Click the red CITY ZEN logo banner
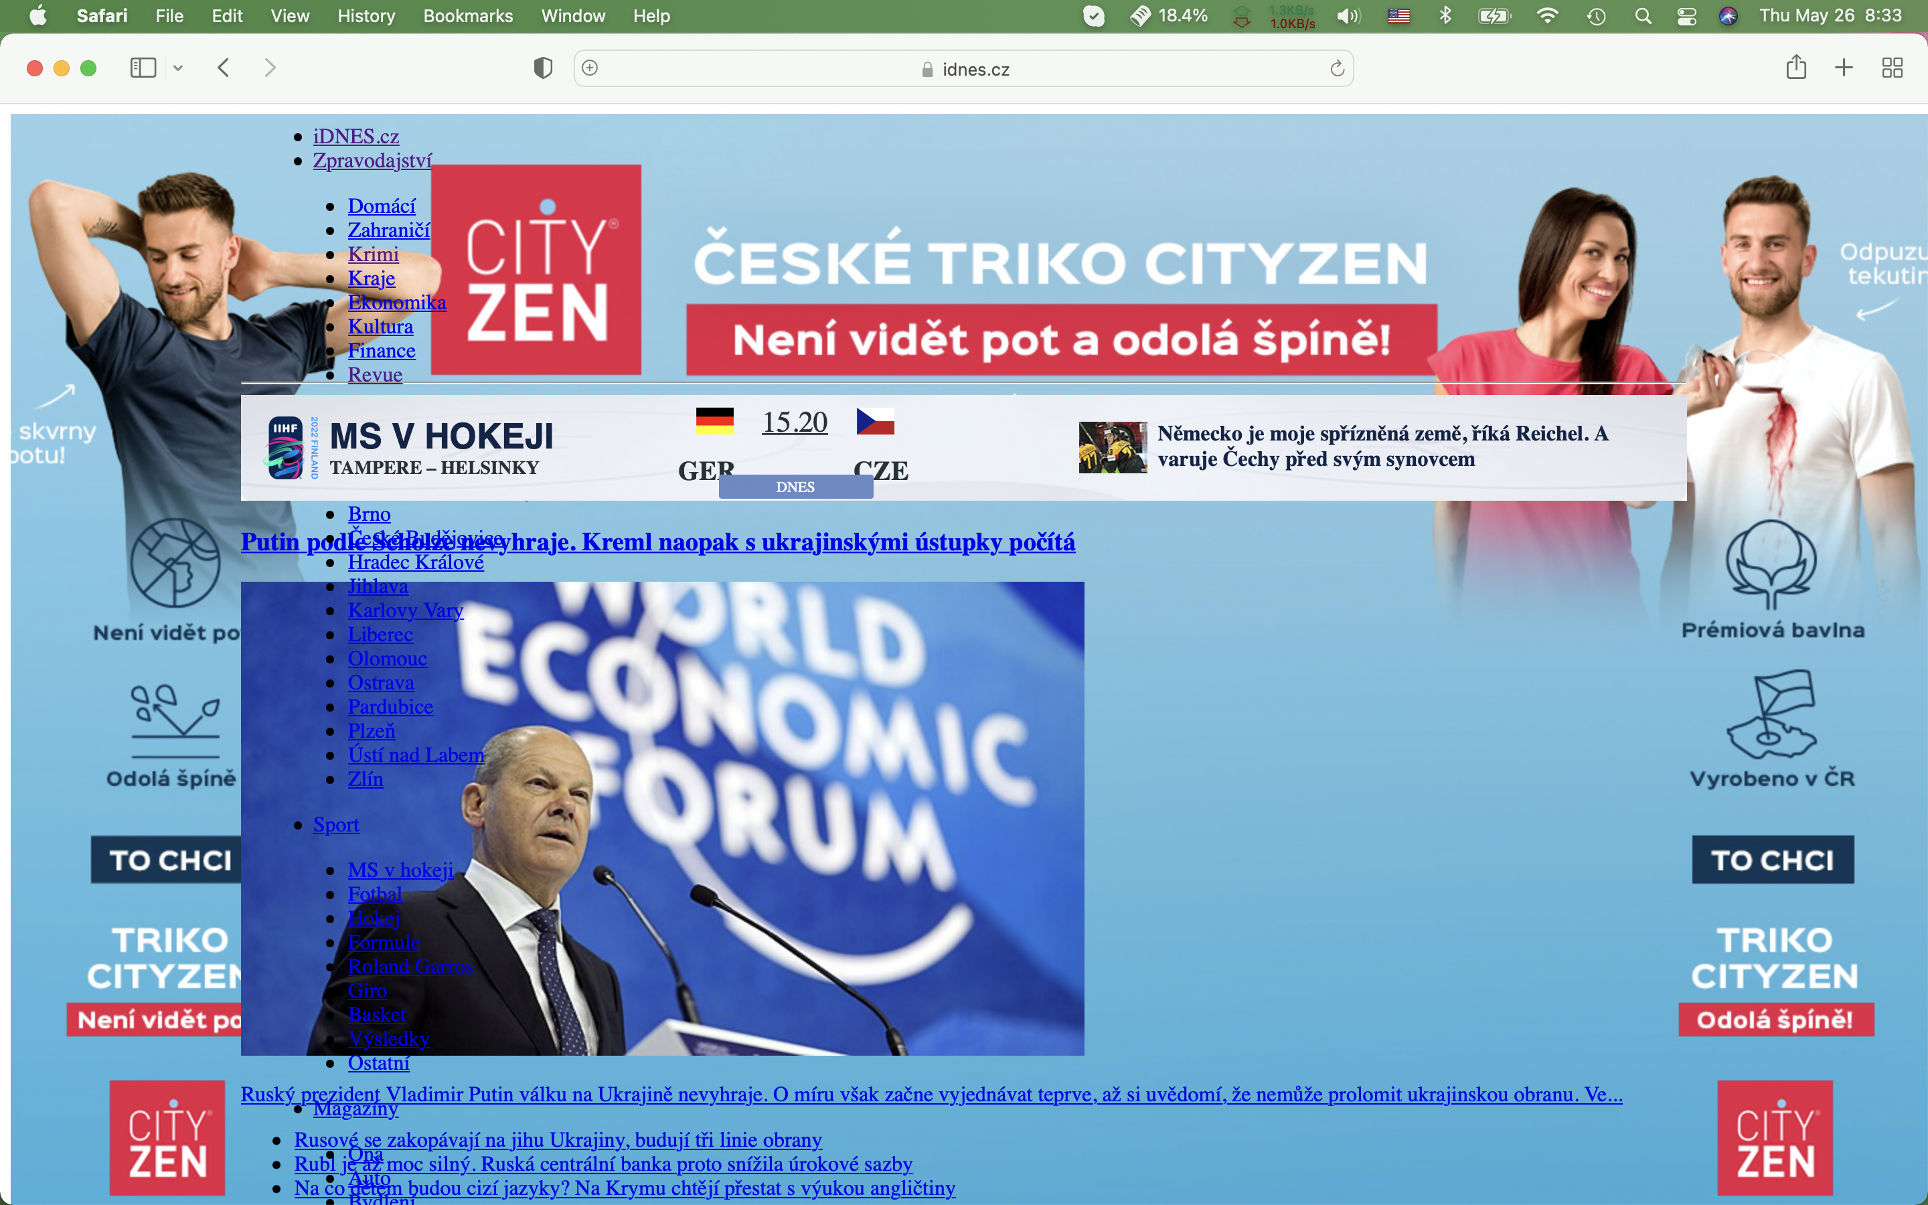Screen dimensions: 1928x1205 [x=536, y=269]
